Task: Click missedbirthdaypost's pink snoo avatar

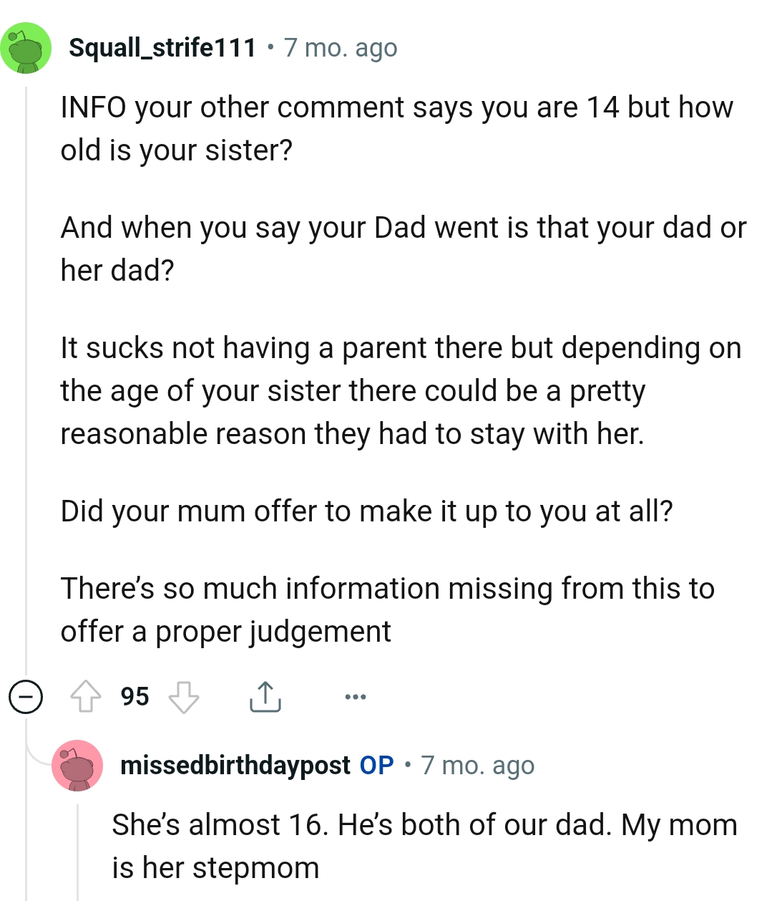Action: pyautogui.click(x=78, y=765)
